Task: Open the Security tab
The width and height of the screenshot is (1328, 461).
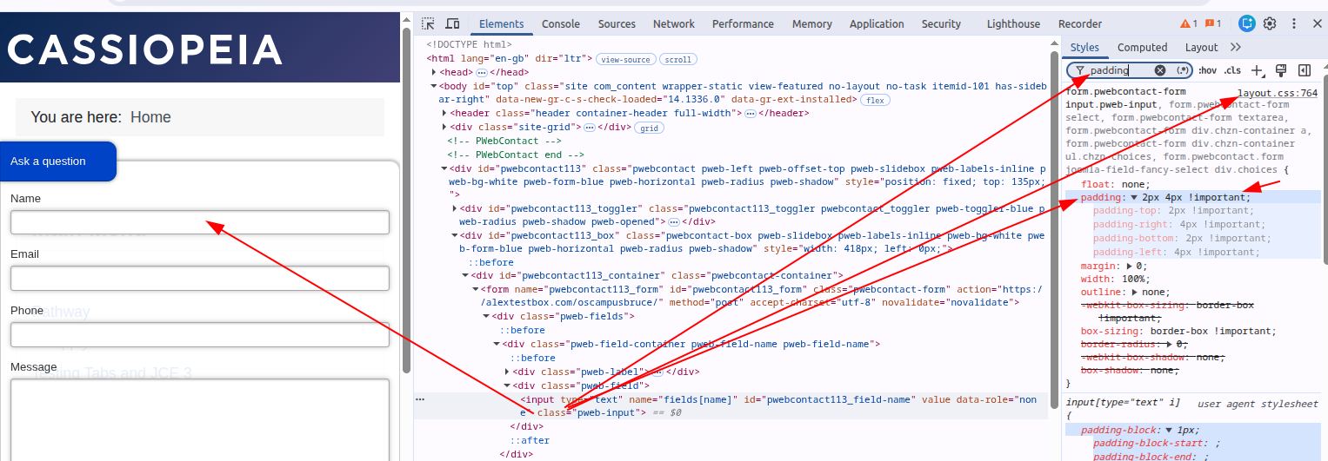Action: (941, 23)
